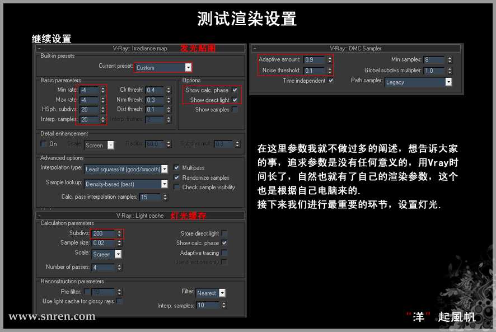Click the Max rate spinner arrows
Screen dimensions: 496x332
103,100
